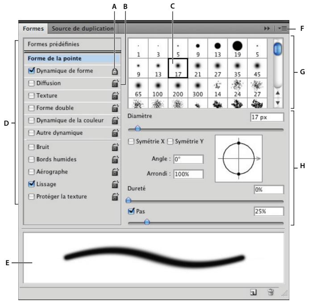Enable Dynamique de la couleur checkbox
Screen dimensions: 309x301
(31, 120)
